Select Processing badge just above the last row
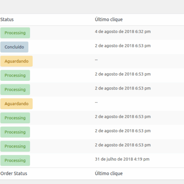Viewport: 184px width, 184px height. [x=15, y=146]
